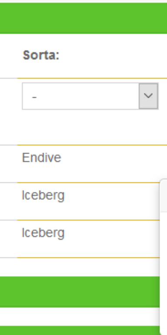Click the first Iceberg text label
The width and height of the screenshot is (167, 335).
[x=43, y=195]
